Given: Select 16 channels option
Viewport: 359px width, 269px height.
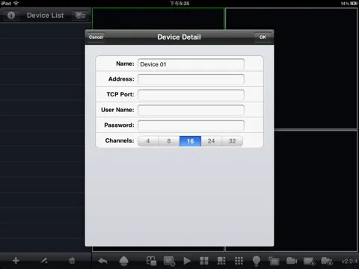Looking at the screenshot, I should (190, 141).
